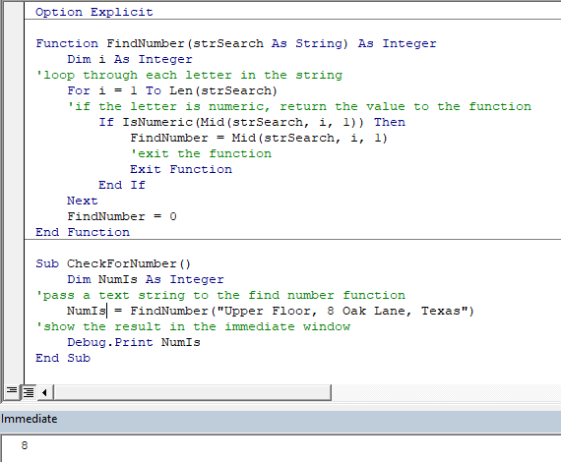Click the Function FindNumber declaration line
Viewport: 561px width, 462px height.
point(236,43)
